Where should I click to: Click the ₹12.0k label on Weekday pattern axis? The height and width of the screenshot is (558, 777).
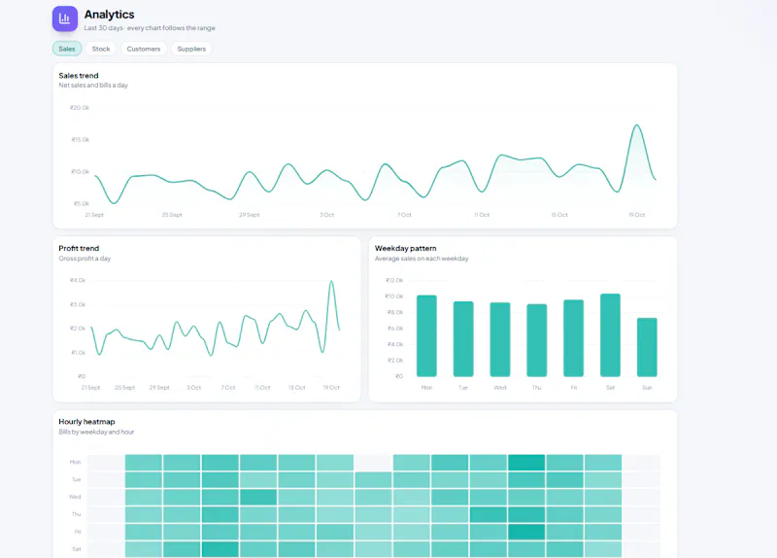point(394,280)
